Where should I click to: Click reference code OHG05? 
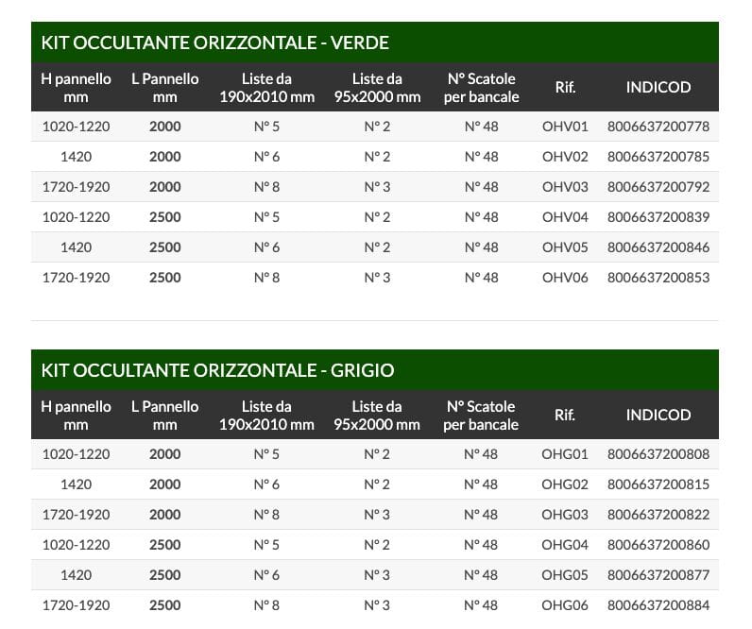pyautogui.click(x=565, y=575)
